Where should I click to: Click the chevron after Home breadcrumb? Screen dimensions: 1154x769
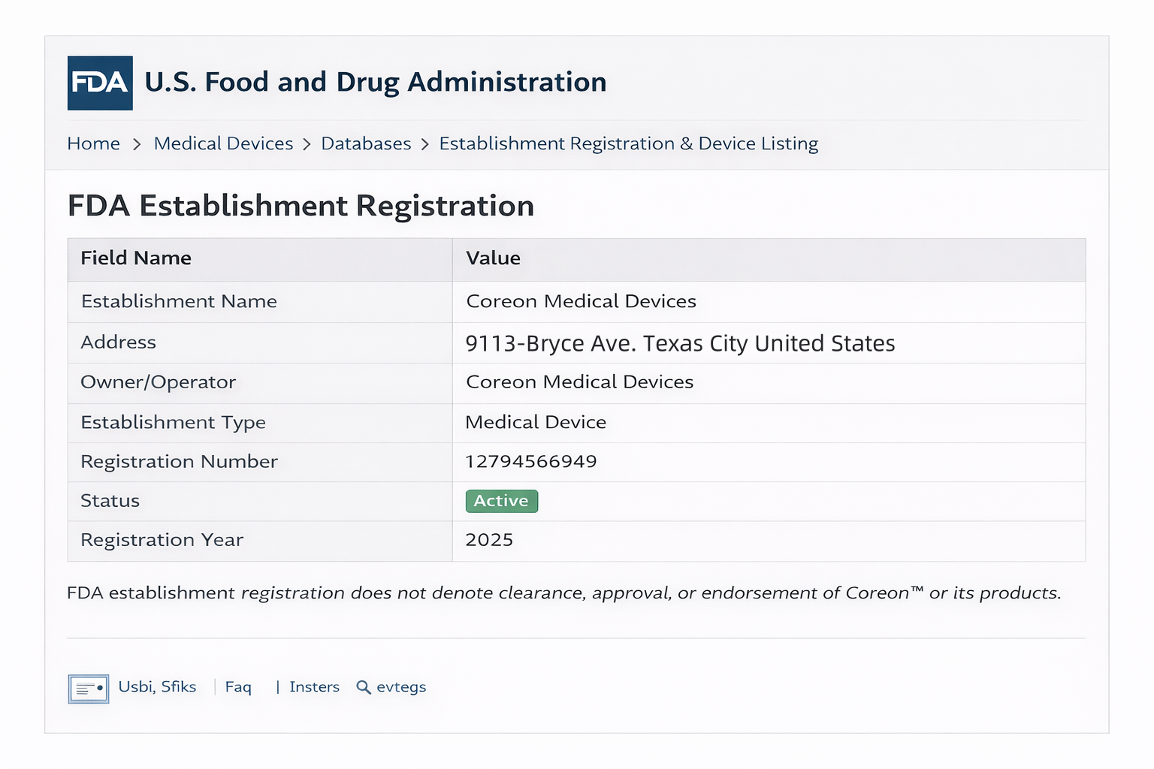[137, 144]
